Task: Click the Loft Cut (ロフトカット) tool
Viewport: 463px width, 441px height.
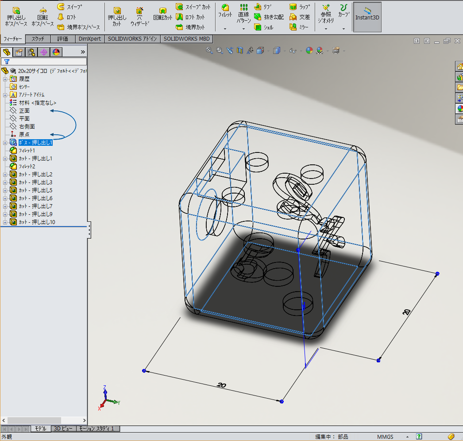Action: 190,17
